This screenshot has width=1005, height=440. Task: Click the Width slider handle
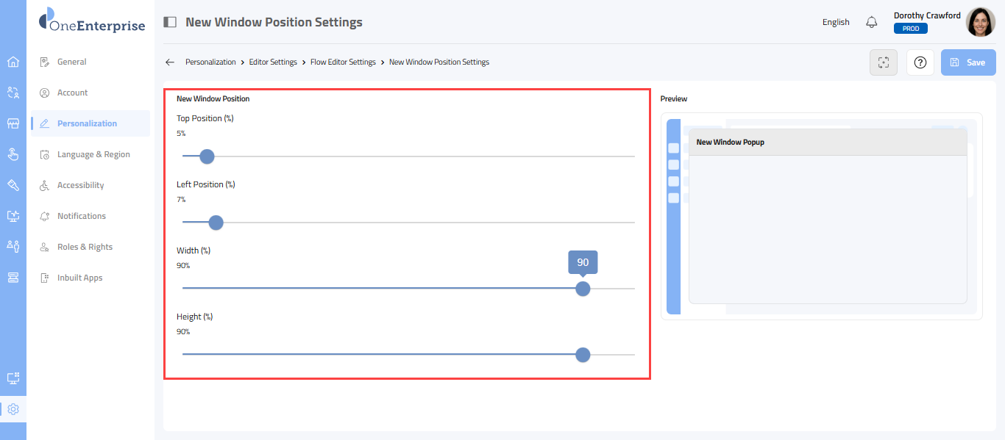tap(583, 289)
